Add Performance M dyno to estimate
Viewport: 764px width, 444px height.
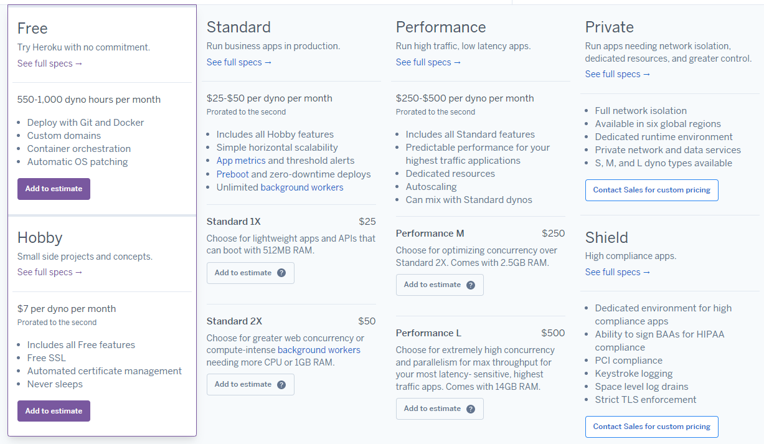[x=432, y=285]
